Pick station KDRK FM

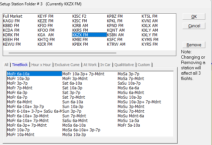[11, 35]
